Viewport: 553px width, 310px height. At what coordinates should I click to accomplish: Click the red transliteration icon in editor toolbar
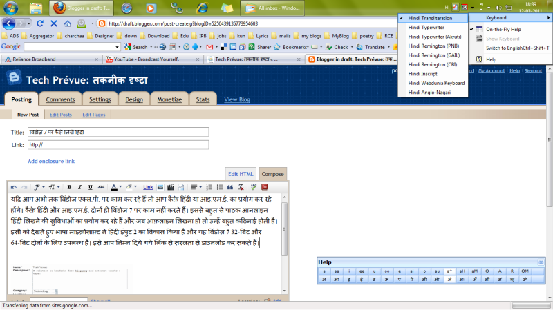265,187
